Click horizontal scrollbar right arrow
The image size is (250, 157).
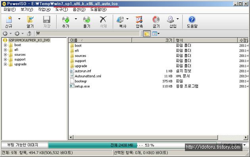(246, 138)
